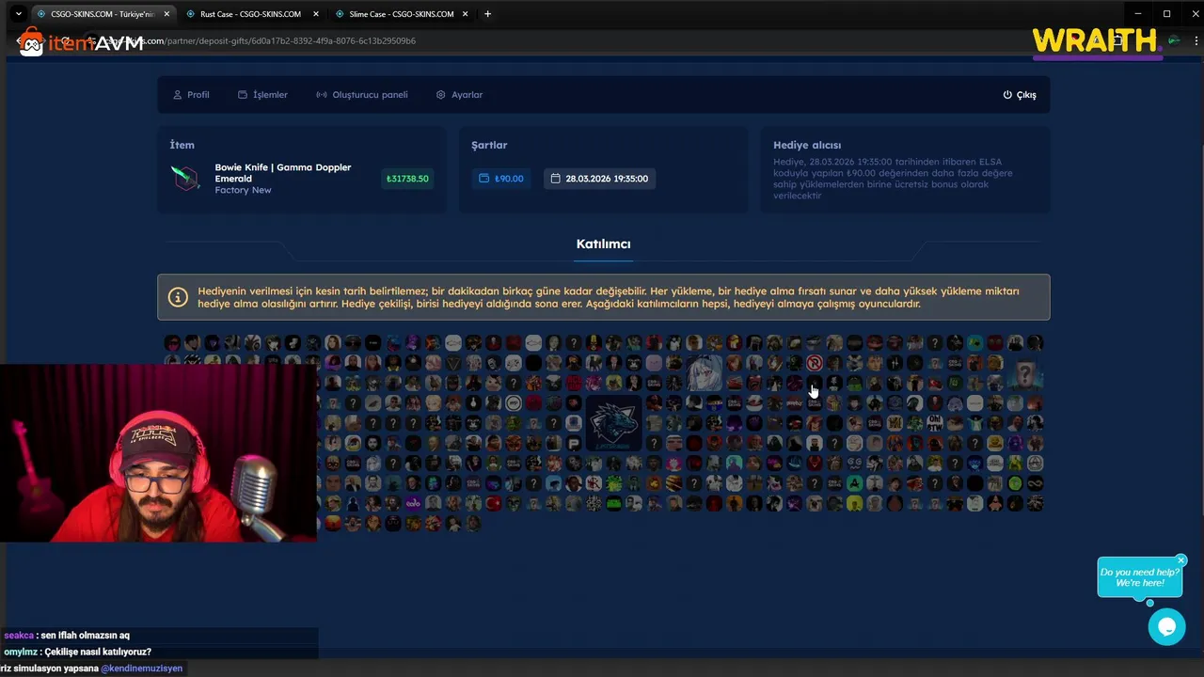Click the ₺31738.50 price badge

407,179
